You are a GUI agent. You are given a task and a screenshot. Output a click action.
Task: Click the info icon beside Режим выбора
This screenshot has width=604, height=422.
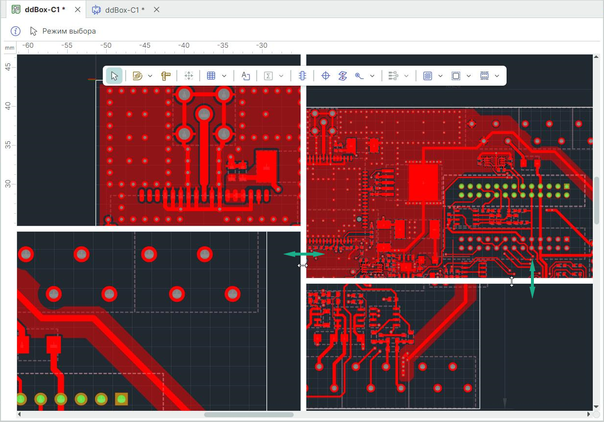click(16, 31)
